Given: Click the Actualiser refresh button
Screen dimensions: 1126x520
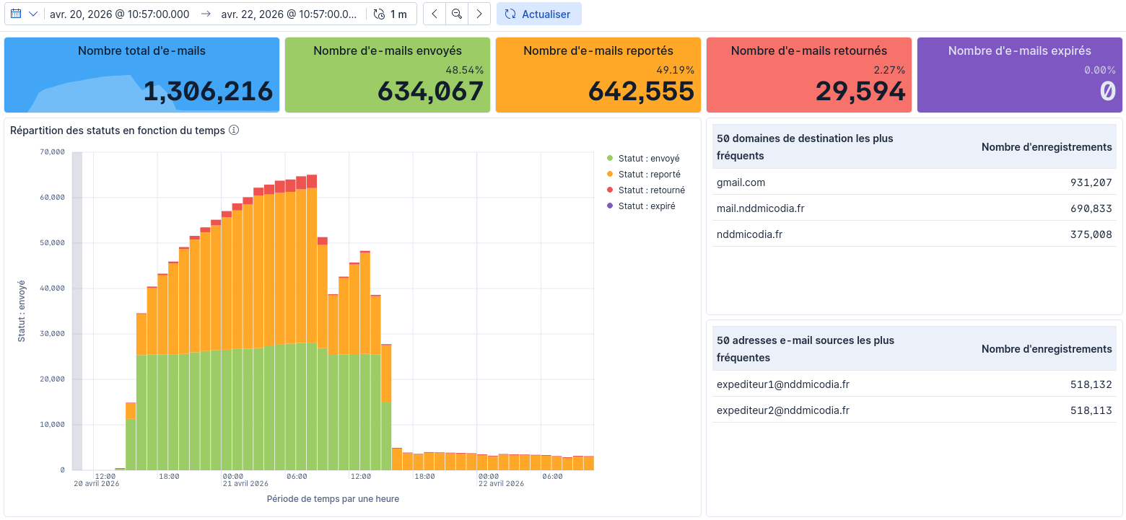Looking at the screenshot, I should coord(538,14).
